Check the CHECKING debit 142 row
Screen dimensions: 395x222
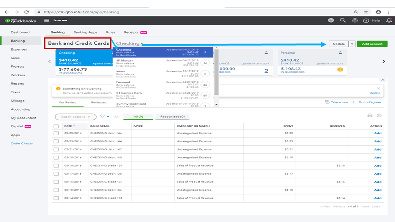pos(56,149)
